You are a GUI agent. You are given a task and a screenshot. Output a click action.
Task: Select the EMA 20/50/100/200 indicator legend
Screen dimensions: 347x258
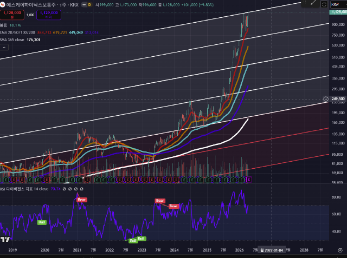(17, 32)
